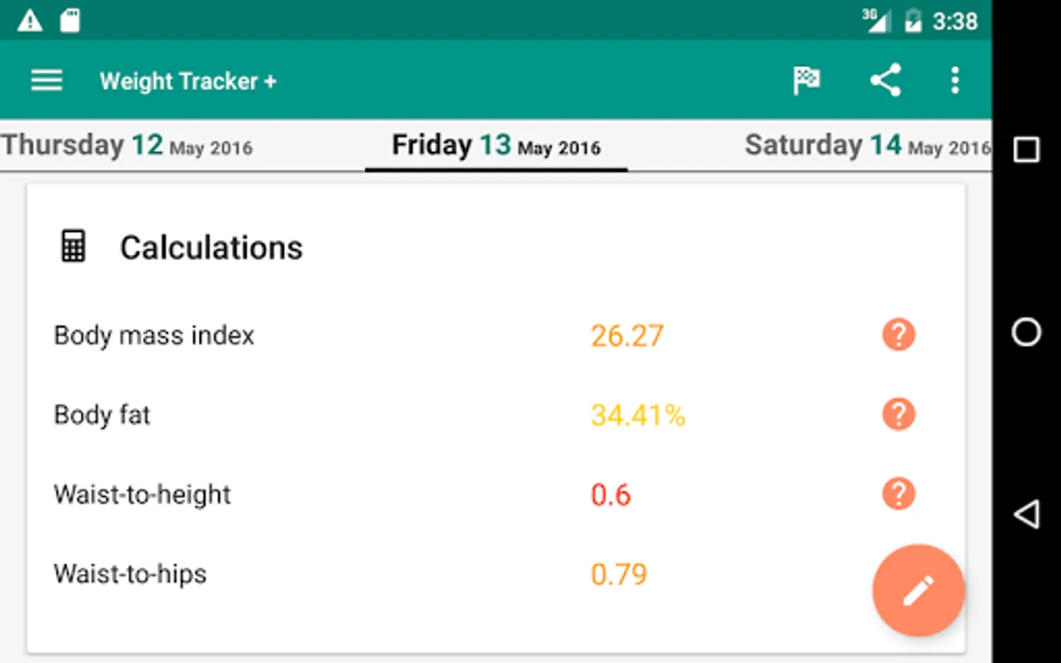The width and height of the screenshot is (1061, 663).
Task: Tap the goal flag icon
Action: click(806, 80)
